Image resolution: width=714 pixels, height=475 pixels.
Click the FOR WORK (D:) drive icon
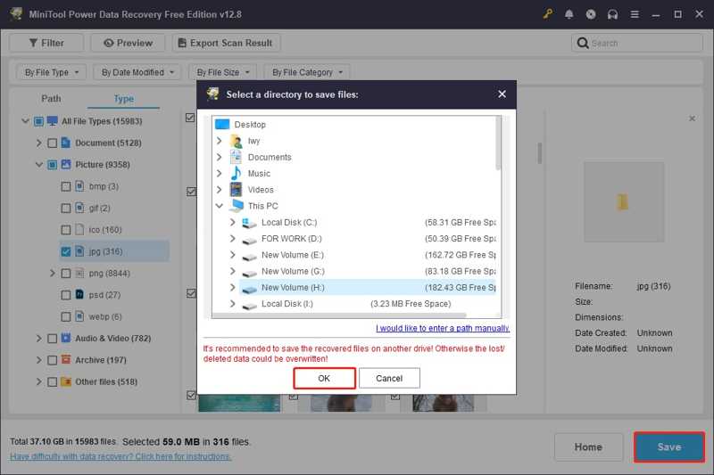(249, 240)
